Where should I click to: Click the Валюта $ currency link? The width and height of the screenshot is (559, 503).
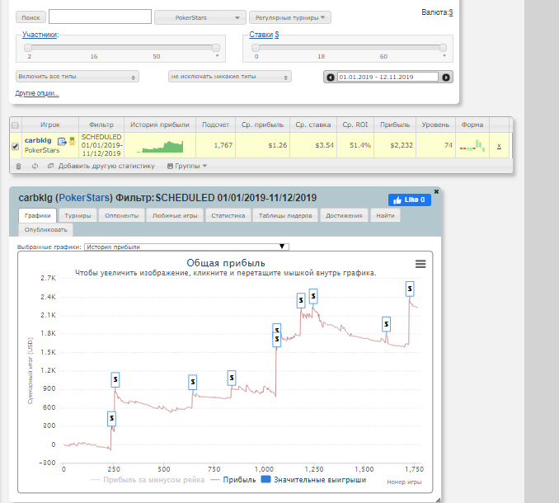coord(451,12)
